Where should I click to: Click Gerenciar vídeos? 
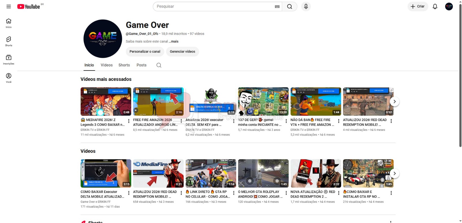point(182,51)
